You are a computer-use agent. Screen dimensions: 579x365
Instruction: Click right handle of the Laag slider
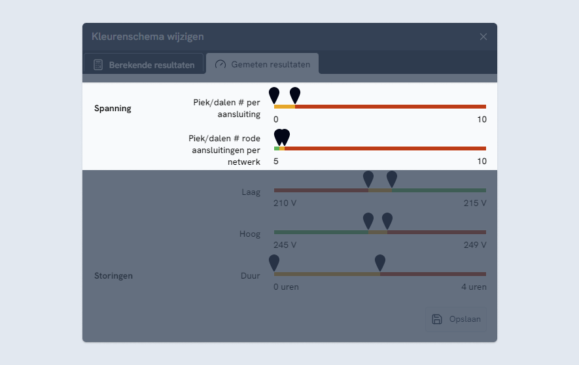coord(392,179)
